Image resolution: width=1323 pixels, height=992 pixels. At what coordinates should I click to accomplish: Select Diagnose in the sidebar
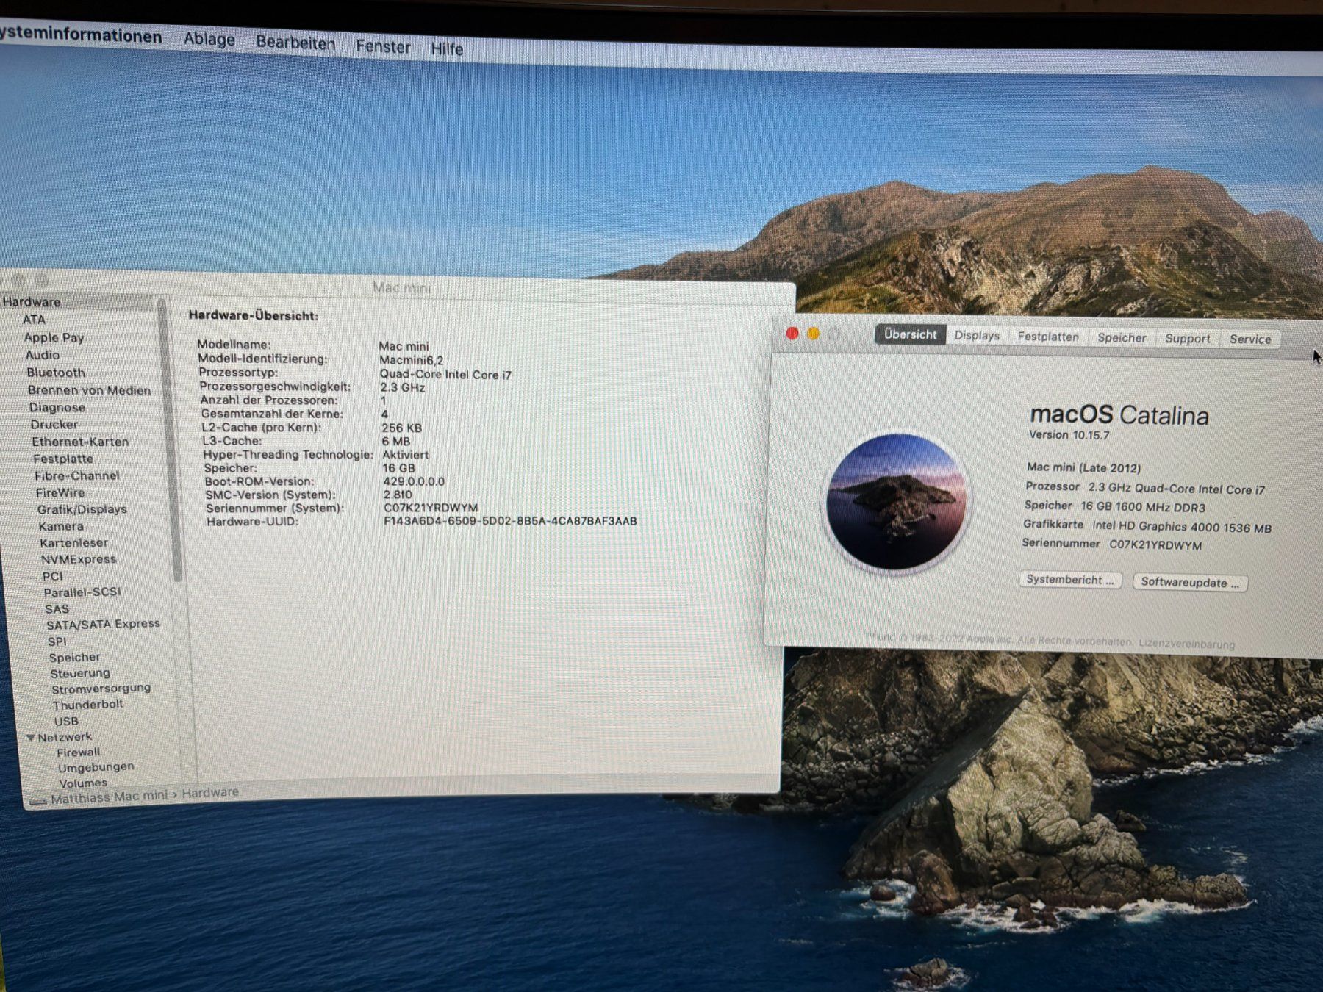coord(57,407)
